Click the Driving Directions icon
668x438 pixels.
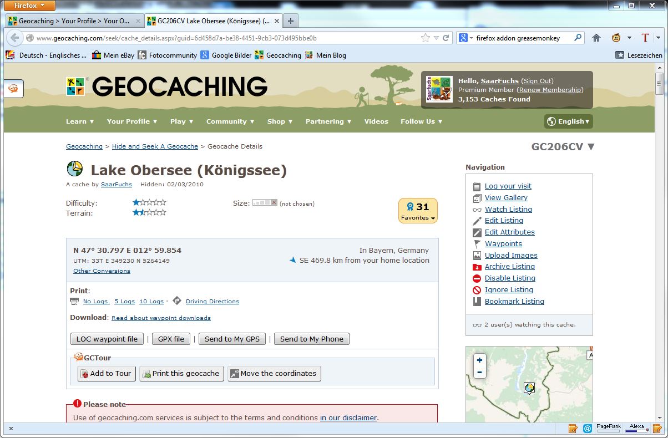tap(176, 301)
